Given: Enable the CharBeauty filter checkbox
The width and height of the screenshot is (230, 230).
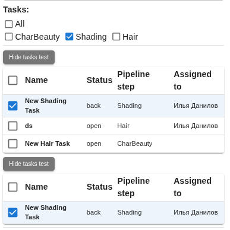Looking at the screenshot, I should [9, 37].
